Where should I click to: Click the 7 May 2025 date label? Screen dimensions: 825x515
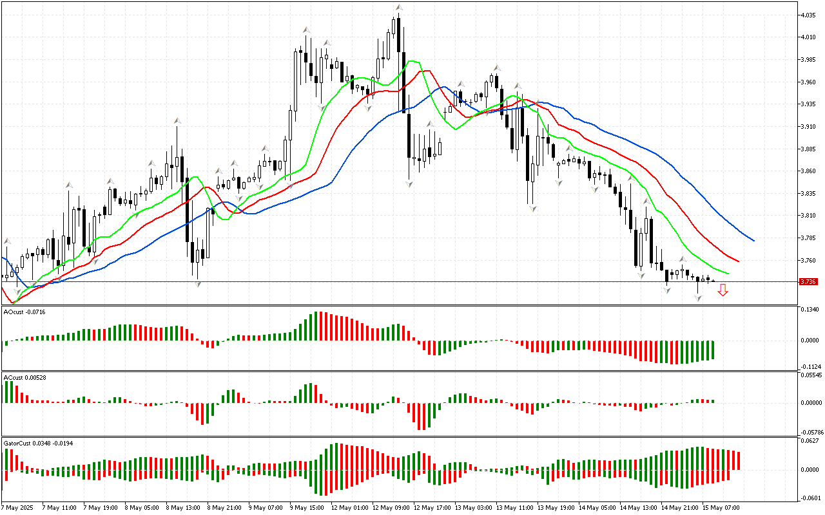pyautogui.click(x=17, y=508)
